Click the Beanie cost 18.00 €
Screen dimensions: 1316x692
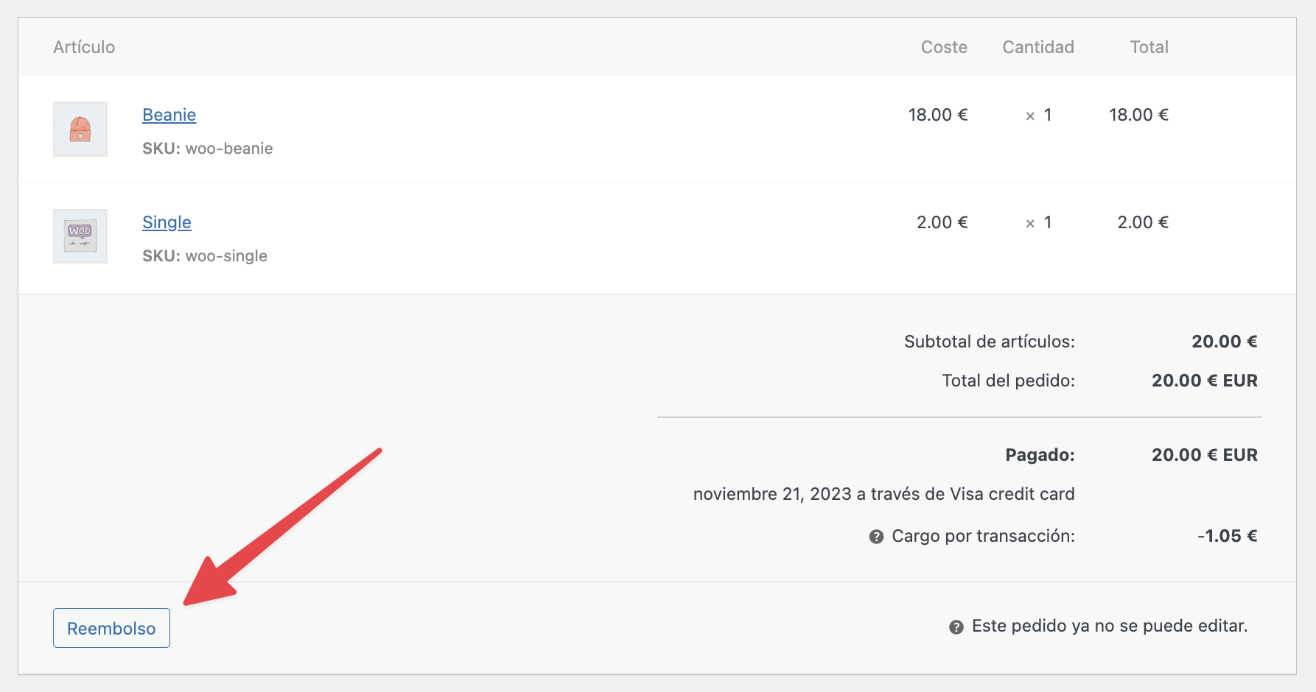coord(937,115)
